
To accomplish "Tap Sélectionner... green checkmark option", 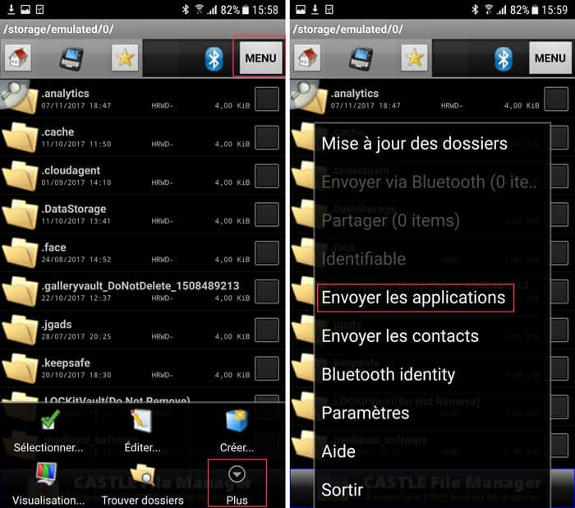I will [x=48, y=432].
